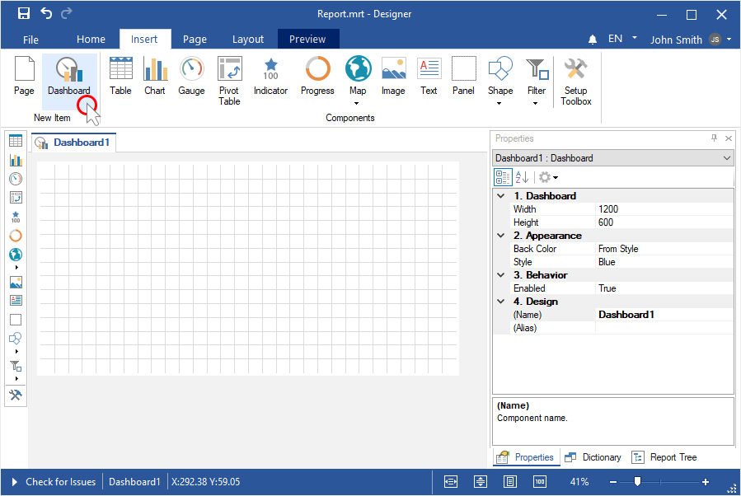
Task: Click the zoom slider handle
Action: pos(637,482)
